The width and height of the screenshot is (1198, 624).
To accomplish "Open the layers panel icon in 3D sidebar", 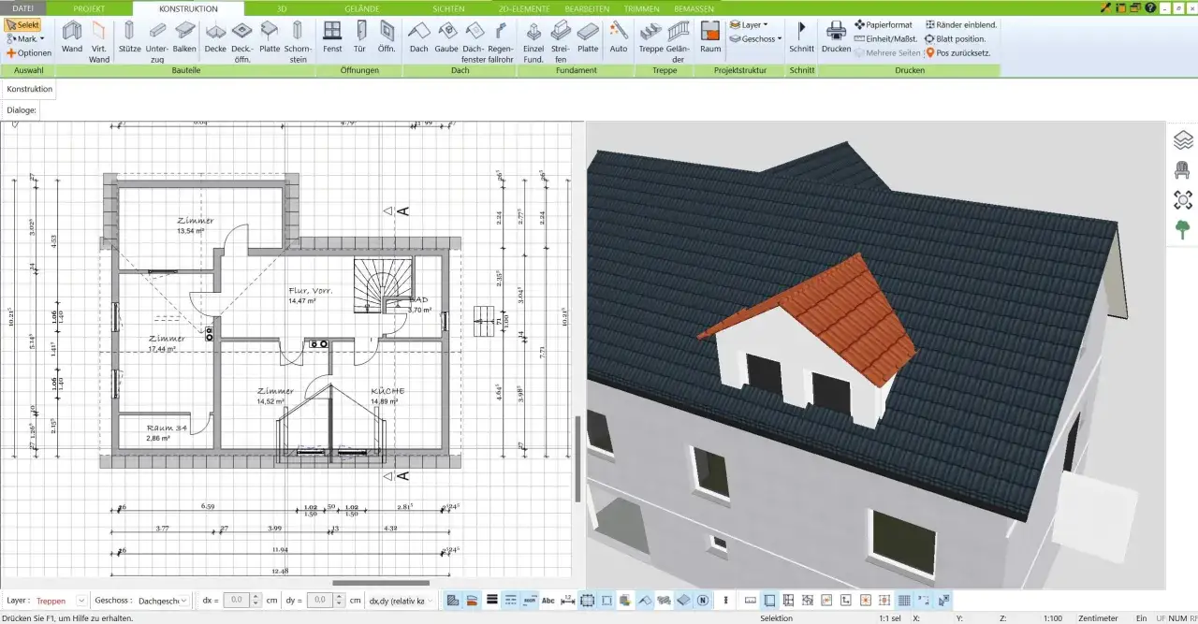I will click(1183, 140).
